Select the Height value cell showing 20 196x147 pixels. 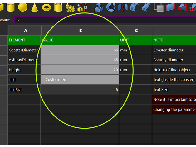pyautogui.click(x=80, y=70)
